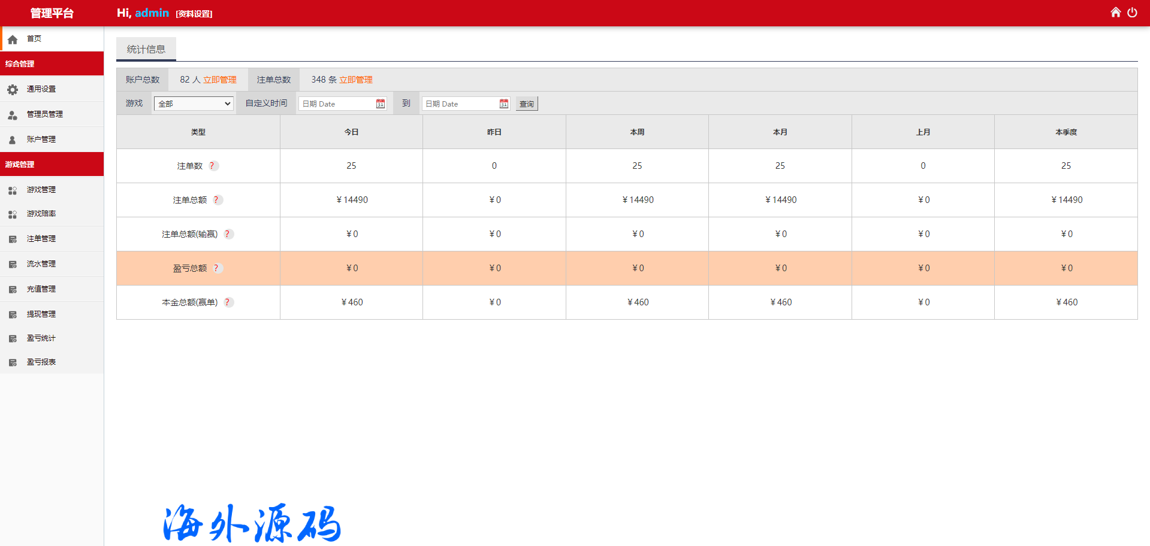Open 盈亏报表 in the sidebar
The width and height of the screenshot is (1150, 546).
pyautogui.click(x=41, y=362)
